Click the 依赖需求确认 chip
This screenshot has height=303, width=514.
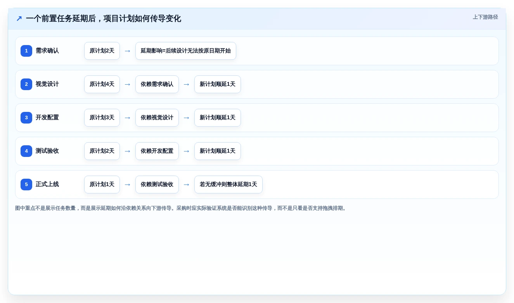[x=157, y=84]
